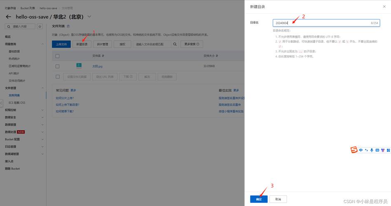Viewport: 391px width, 206px height.
Task: Collapse the sidebar with the left-edge chevron handle
Action: (2, 103)
